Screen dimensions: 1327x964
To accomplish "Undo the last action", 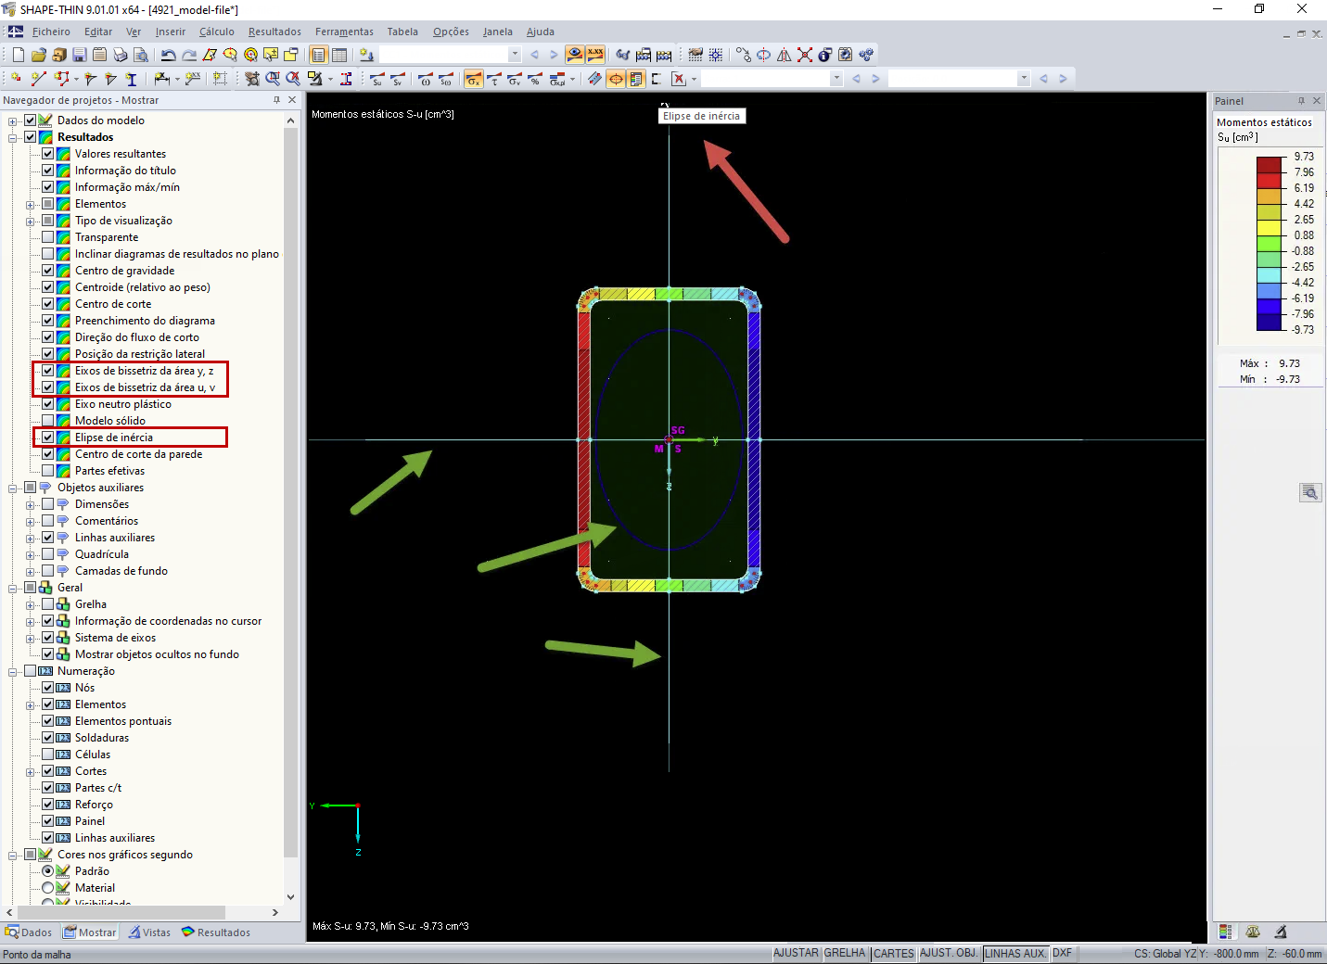I will [x=168, y=55].
